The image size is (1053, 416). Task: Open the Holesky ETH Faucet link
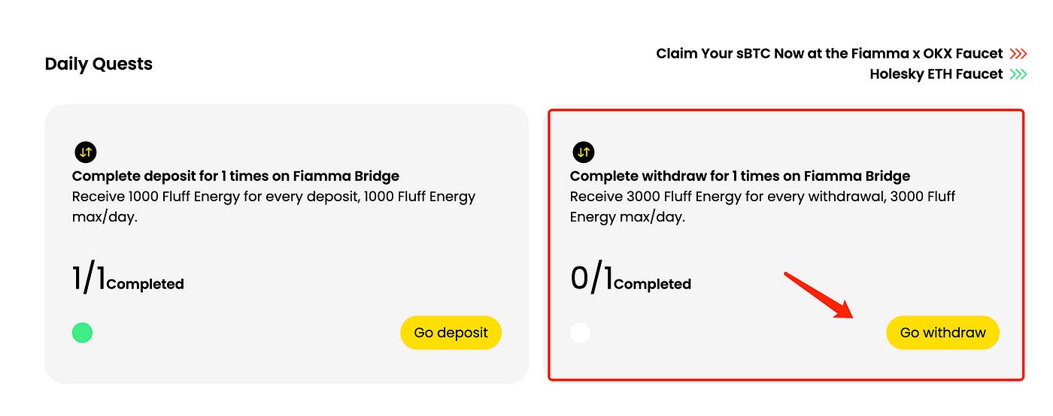(936, 74)
